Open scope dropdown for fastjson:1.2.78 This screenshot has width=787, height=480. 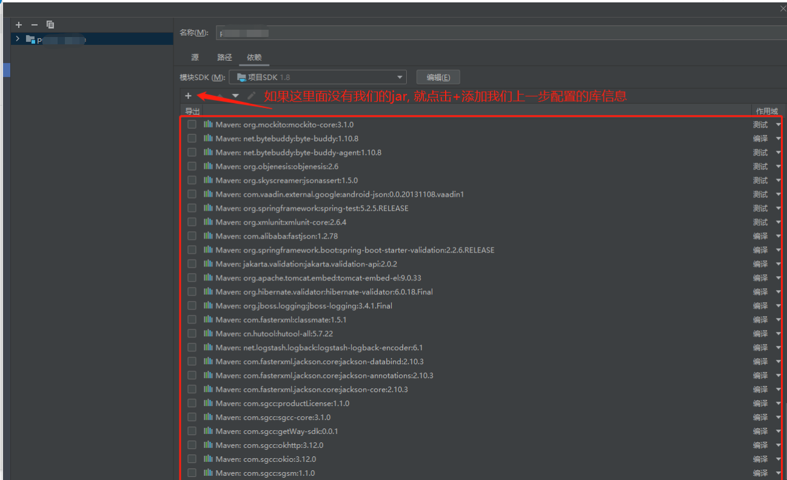778,236
